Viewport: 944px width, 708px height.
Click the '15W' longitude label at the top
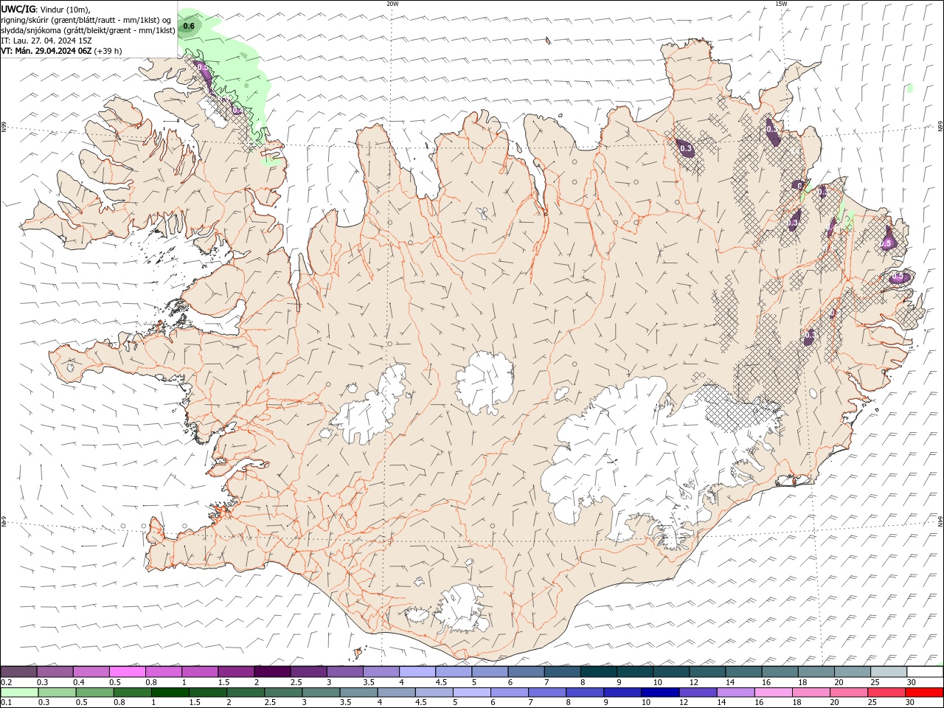coord(781,4)
